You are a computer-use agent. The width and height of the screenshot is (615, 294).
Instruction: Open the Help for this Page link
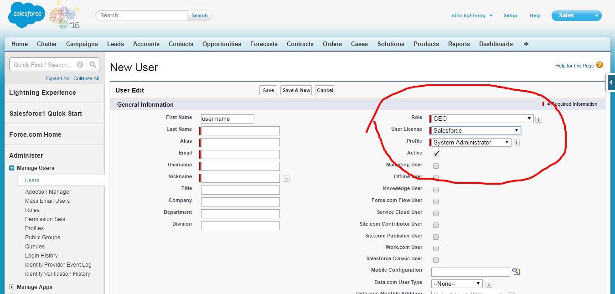[x=574, y=66]
